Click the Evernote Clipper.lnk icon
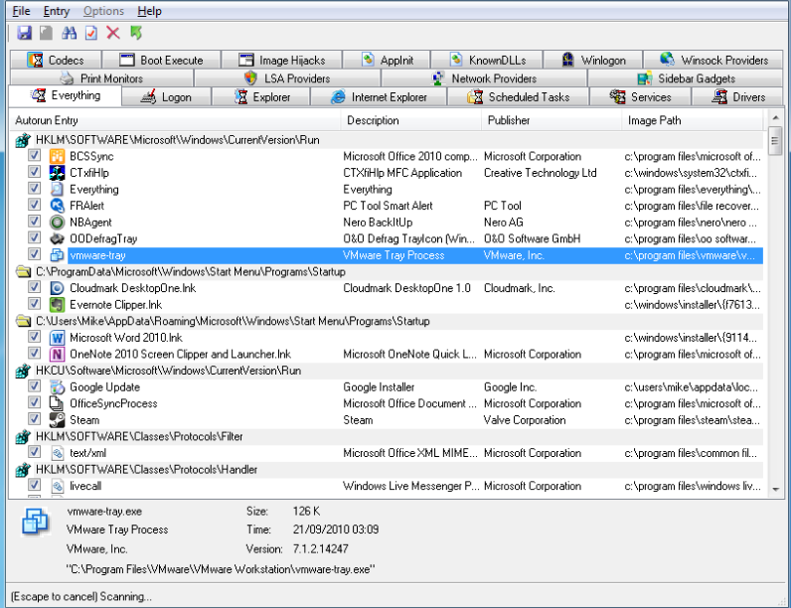791x608 pixels. click(x=57, y=305)
